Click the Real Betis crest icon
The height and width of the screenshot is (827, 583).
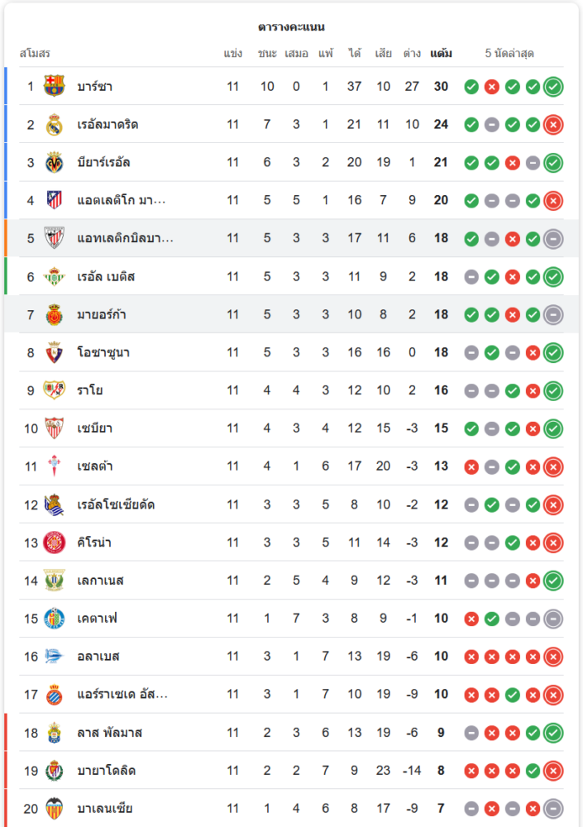pos(55,276)
